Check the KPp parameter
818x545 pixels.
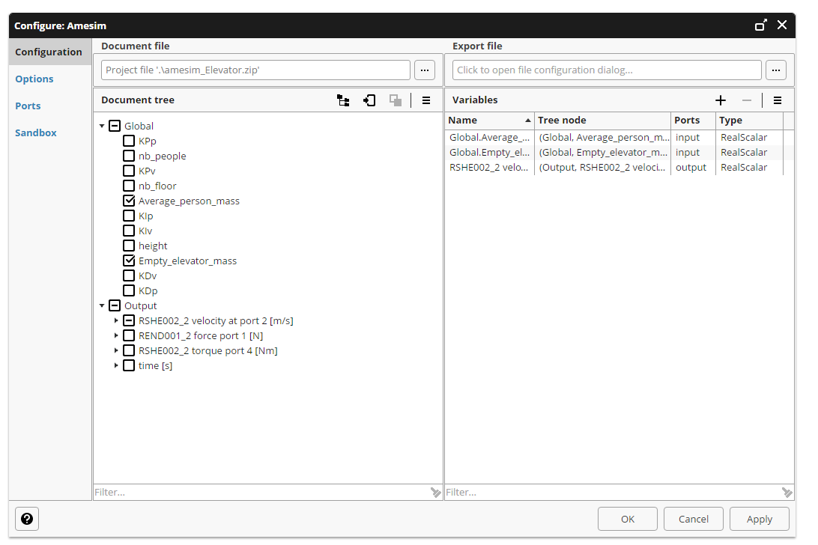coord(129,141)
